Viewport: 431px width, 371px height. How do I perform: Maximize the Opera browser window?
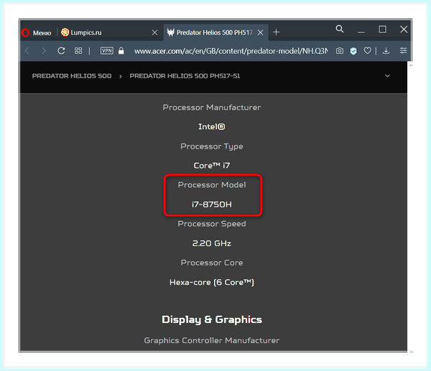click(382, 29)
